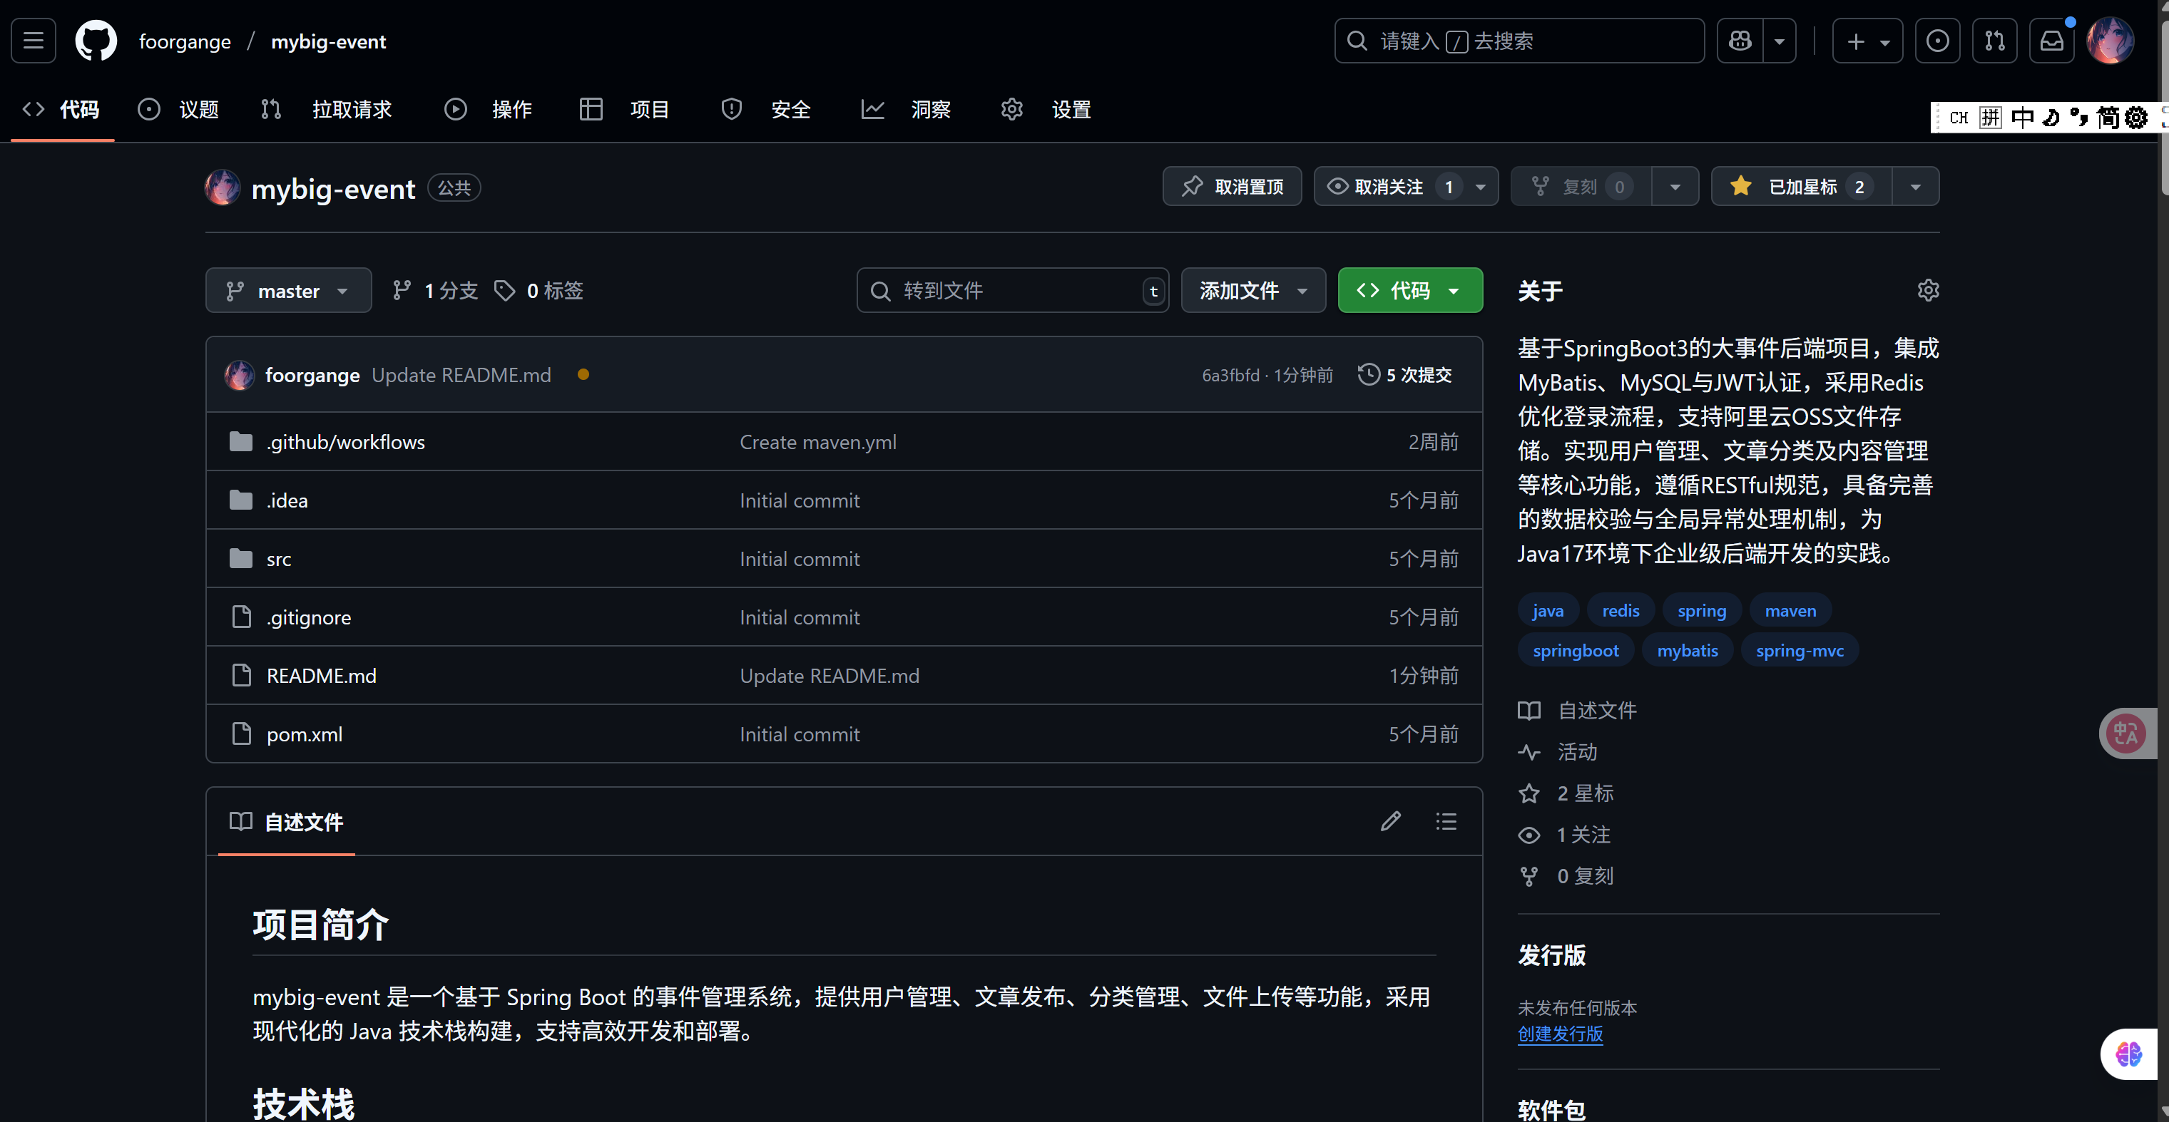The image size is (2169, 1122).
Task: Click the maven topic tag
Action: 1790,610
